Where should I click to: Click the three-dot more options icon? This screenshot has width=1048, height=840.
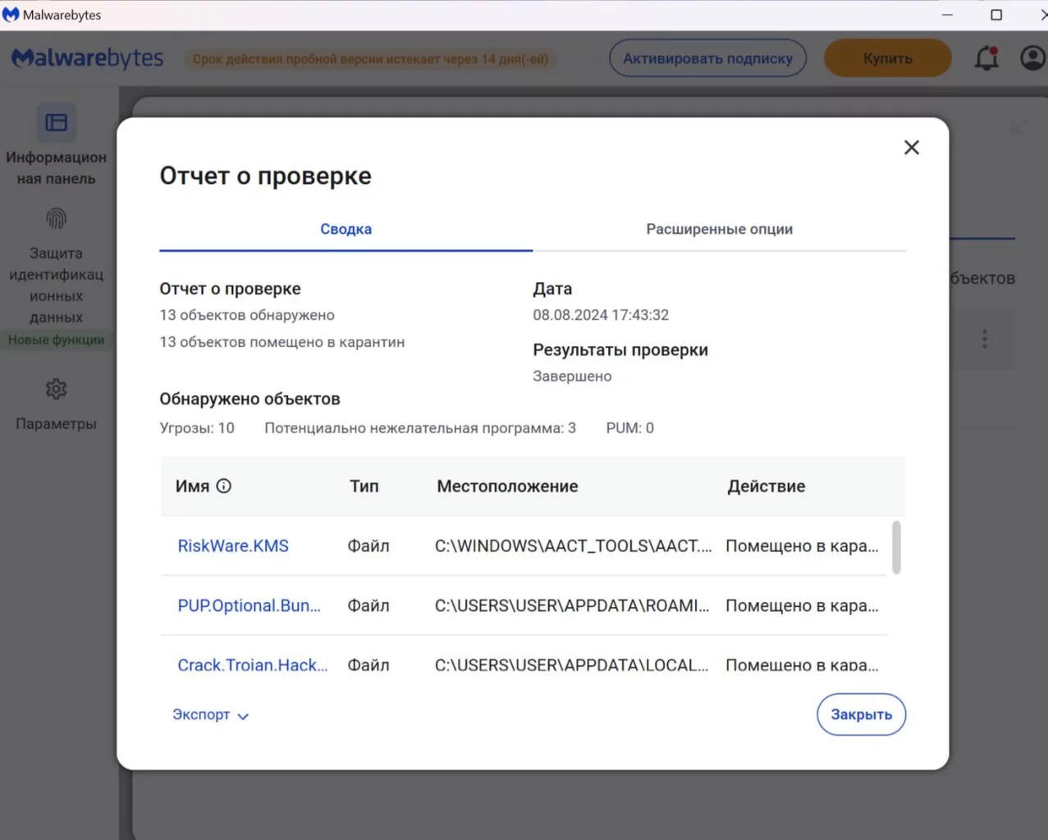click(x=984, y=339)
